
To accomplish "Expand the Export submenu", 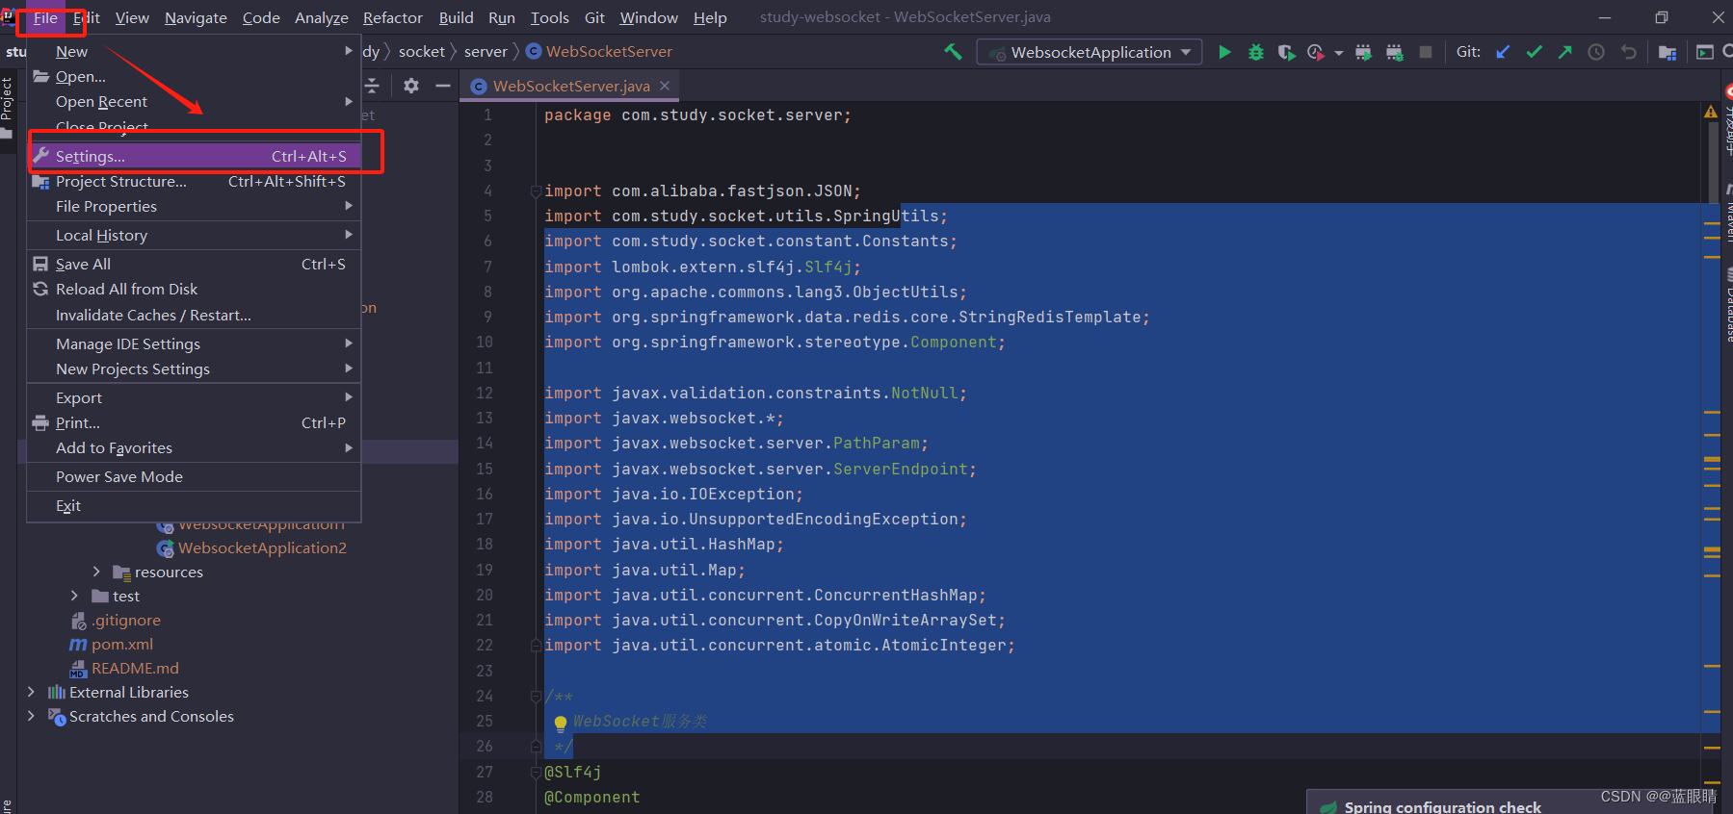I will [x=194, y=397].
